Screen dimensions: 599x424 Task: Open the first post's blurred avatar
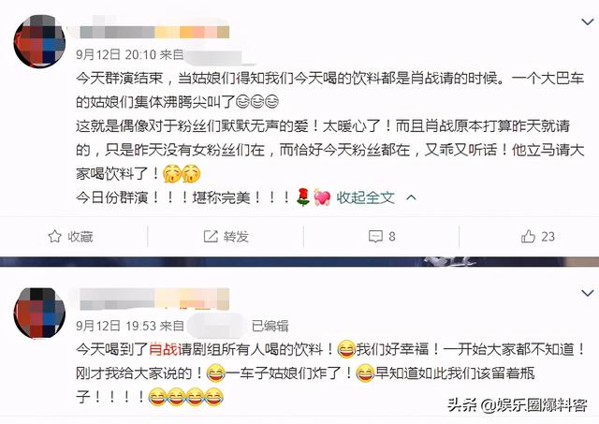point(39,41)
